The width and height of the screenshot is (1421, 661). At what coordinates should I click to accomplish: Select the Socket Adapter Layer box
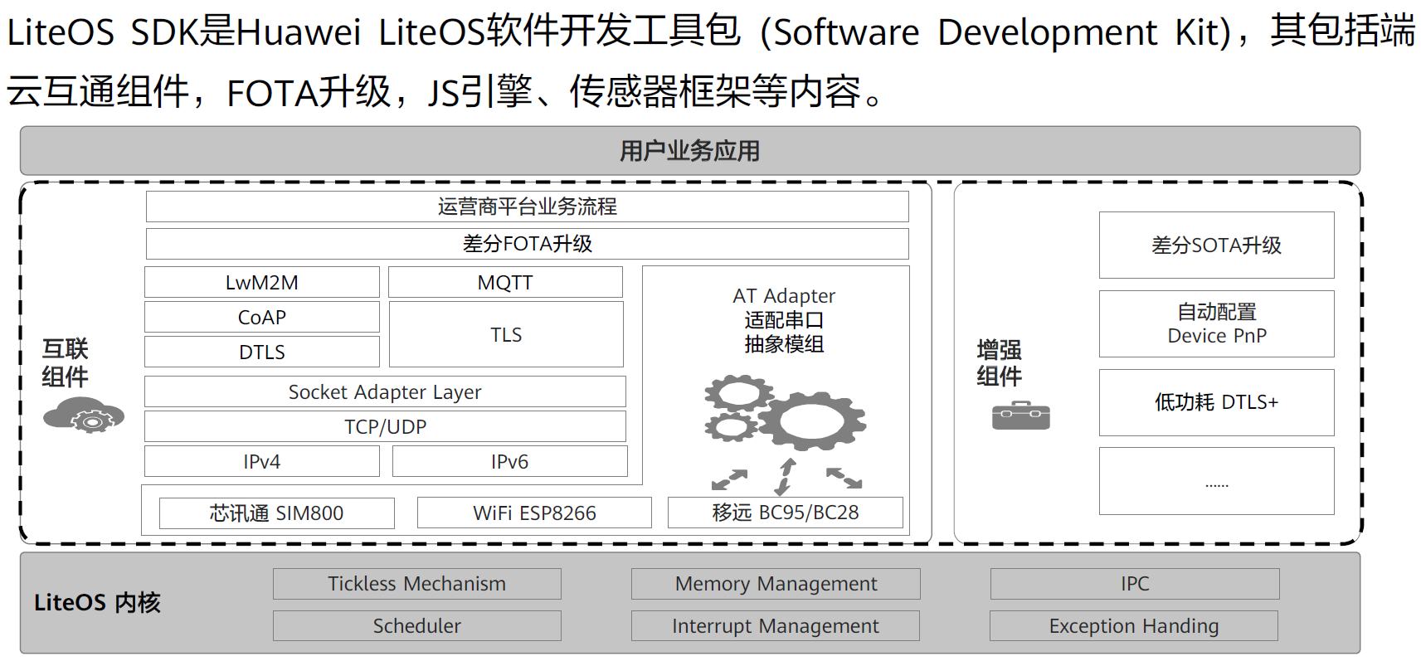pos(385,391)
